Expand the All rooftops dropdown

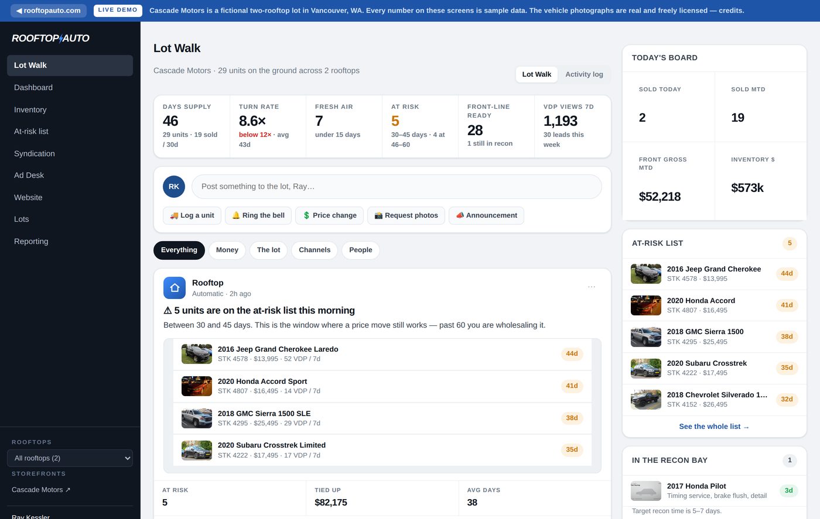pyautogui.click(x=70, y=458)
